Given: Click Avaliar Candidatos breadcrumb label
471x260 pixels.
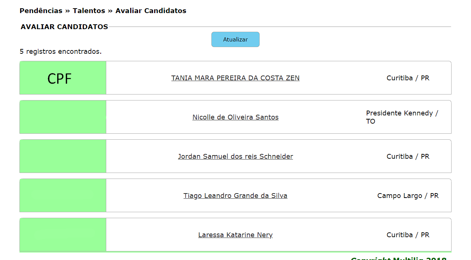Looking at the screenshot, I should click(x=151, y=11).
